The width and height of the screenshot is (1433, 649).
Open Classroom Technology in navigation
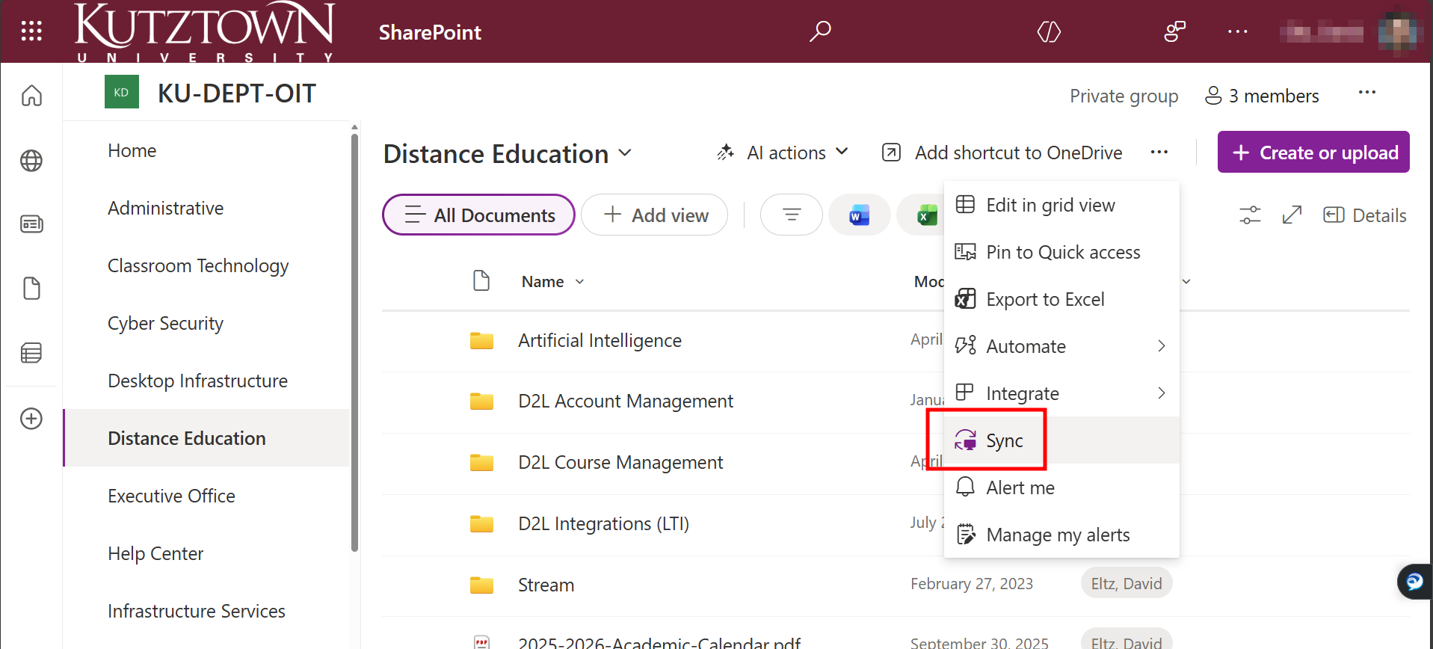click(198, 265)
